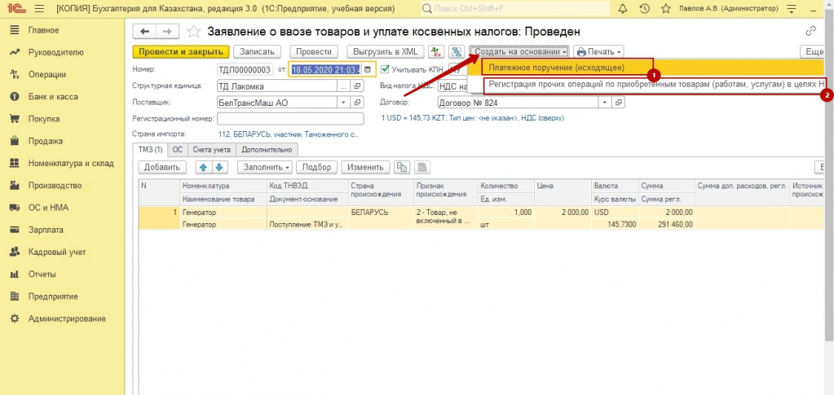
Task: Switch to ТМЗ (1) tab
Action: coord(150,150)
